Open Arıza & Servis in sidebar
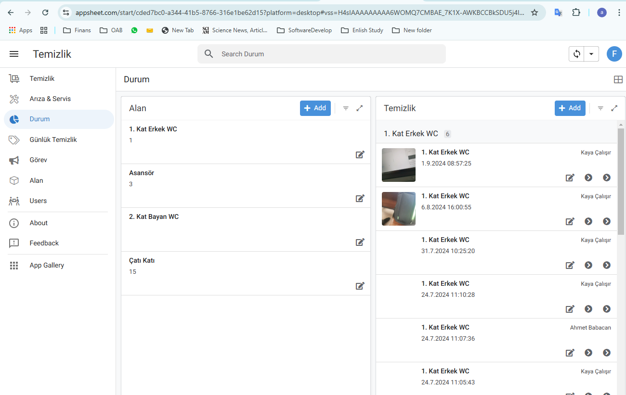 click(x=50, y=99)
